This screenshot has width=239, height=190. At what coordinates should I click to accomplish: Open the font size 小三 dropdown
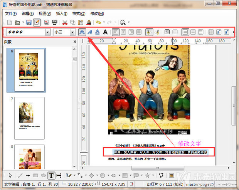73,32
